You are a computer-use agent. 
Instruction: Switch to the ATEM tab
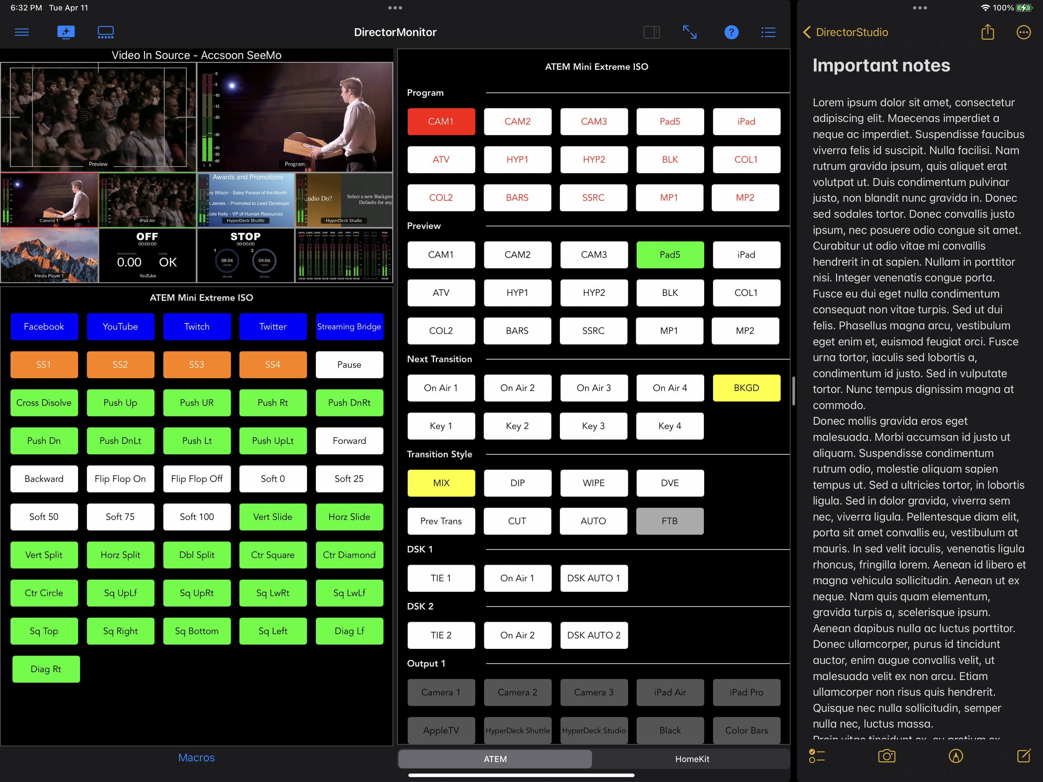[495, 759]
